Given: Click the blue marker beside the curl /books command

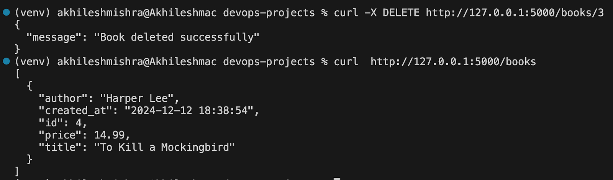Looking at the screenshot, I should click(6, 61).
